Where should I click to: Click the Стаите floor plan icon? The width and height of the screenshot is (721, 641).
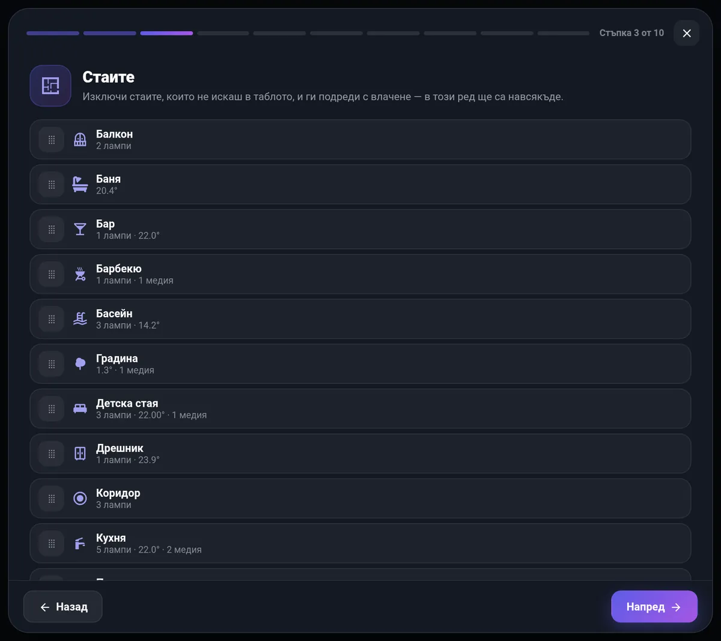(50, 86)
